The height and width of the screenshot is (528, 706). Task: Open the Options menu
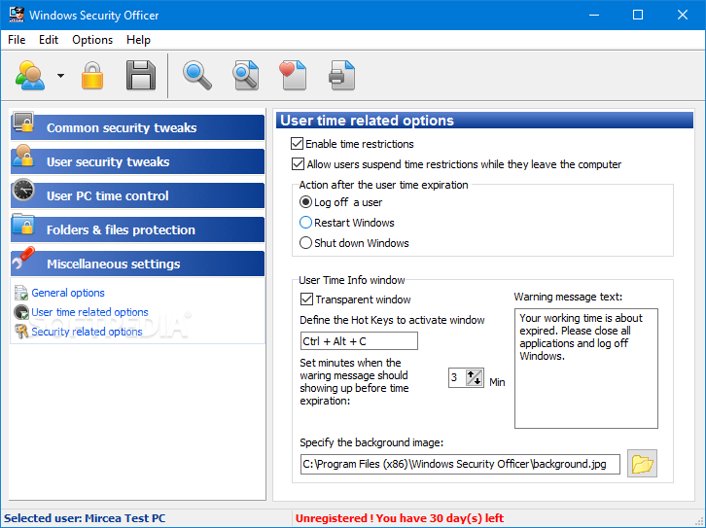coord(92,40)
